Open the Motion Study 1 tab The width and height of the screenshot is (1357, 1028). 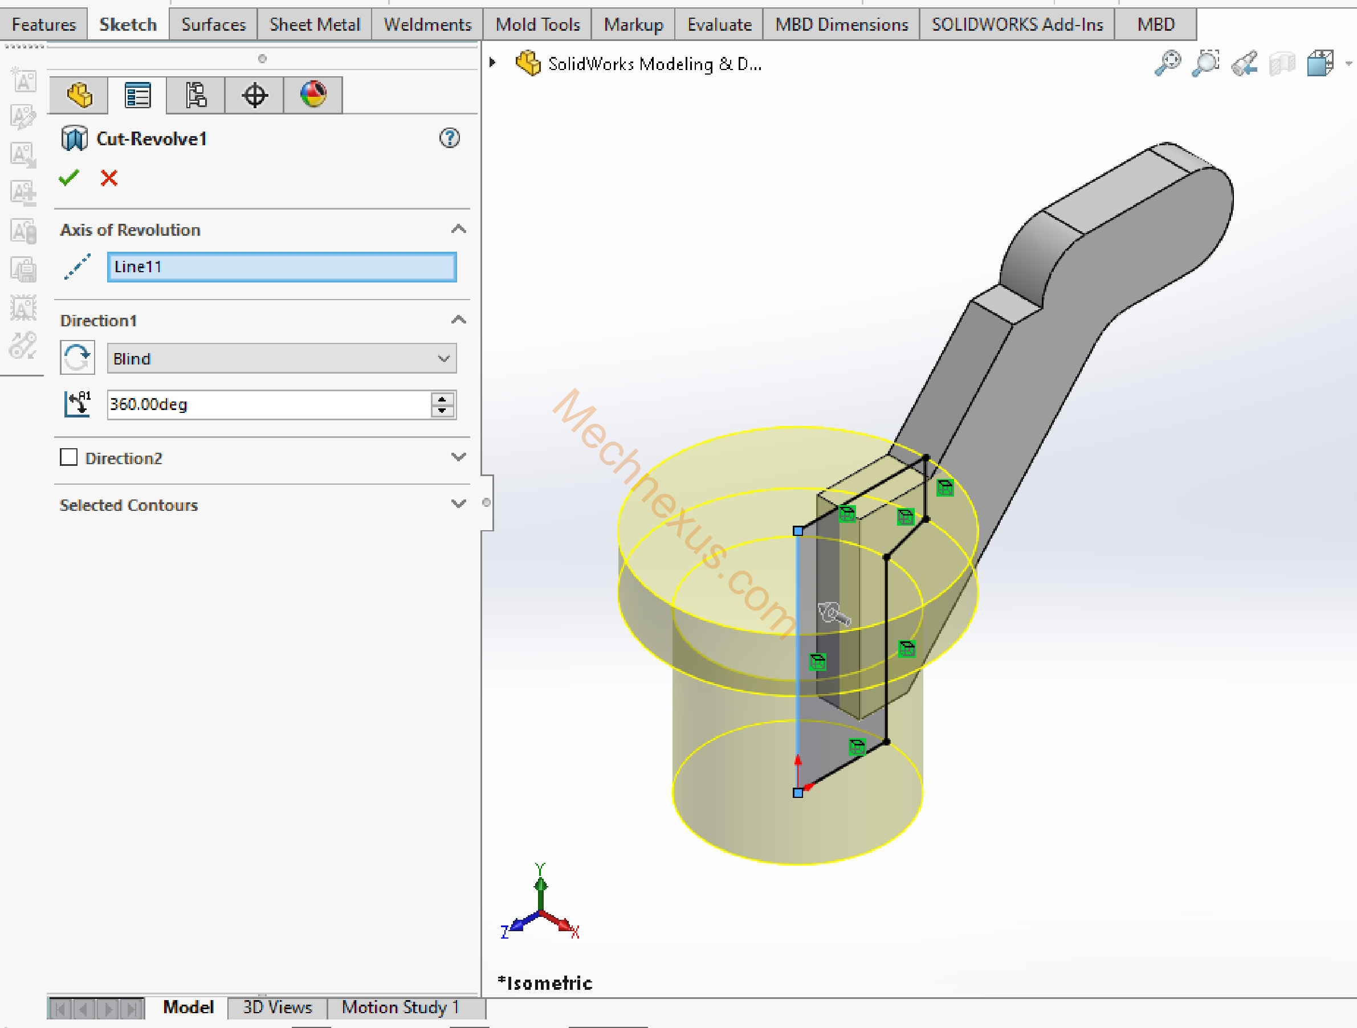pos(400,1007)
